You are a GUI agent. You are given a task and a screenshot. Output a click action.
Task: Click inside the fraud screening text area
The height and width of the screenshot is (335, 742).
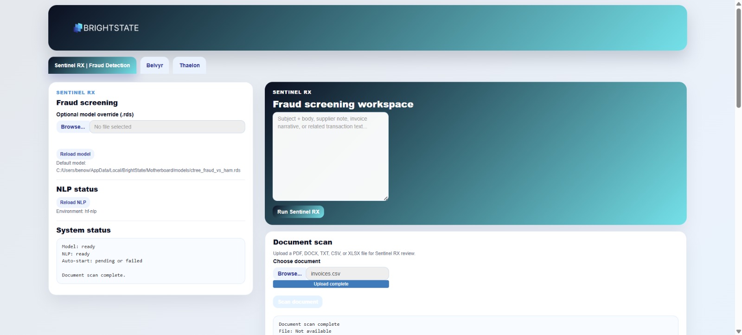(x=330, y=156)
